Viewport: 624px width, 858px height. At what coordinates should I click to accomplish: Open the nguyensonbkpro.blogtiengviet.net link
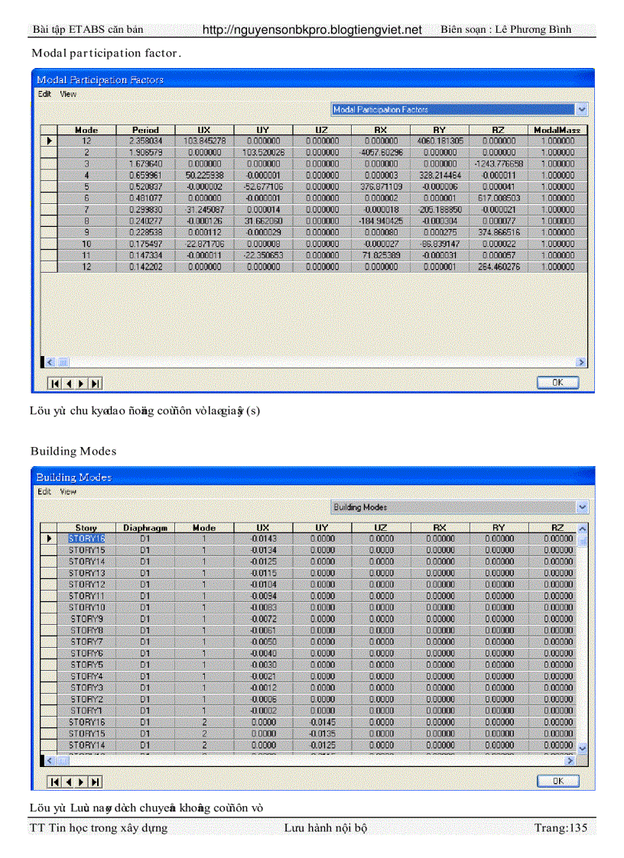pos(312,30)
